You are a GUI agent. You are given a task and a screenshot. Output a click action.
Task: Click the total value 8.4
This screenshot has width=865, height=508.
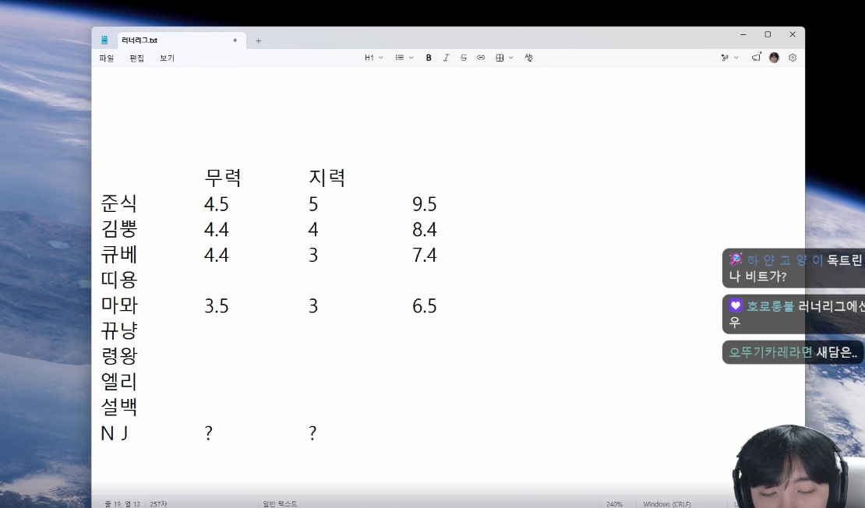point(424,229)
